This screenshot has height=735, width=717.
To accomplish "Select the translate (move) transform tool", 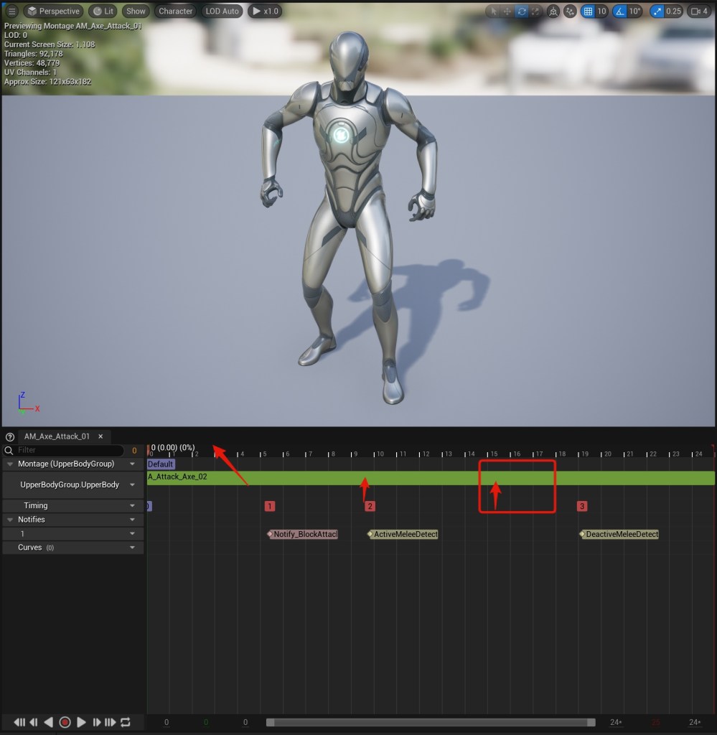I will coord(508,11).
